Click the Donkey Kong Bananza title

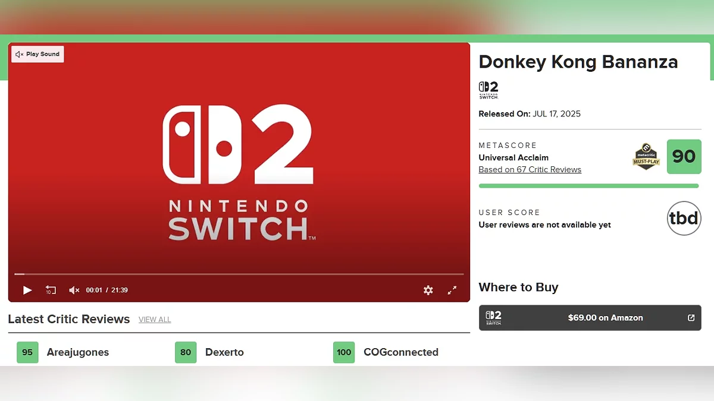(x=578, y=62)
